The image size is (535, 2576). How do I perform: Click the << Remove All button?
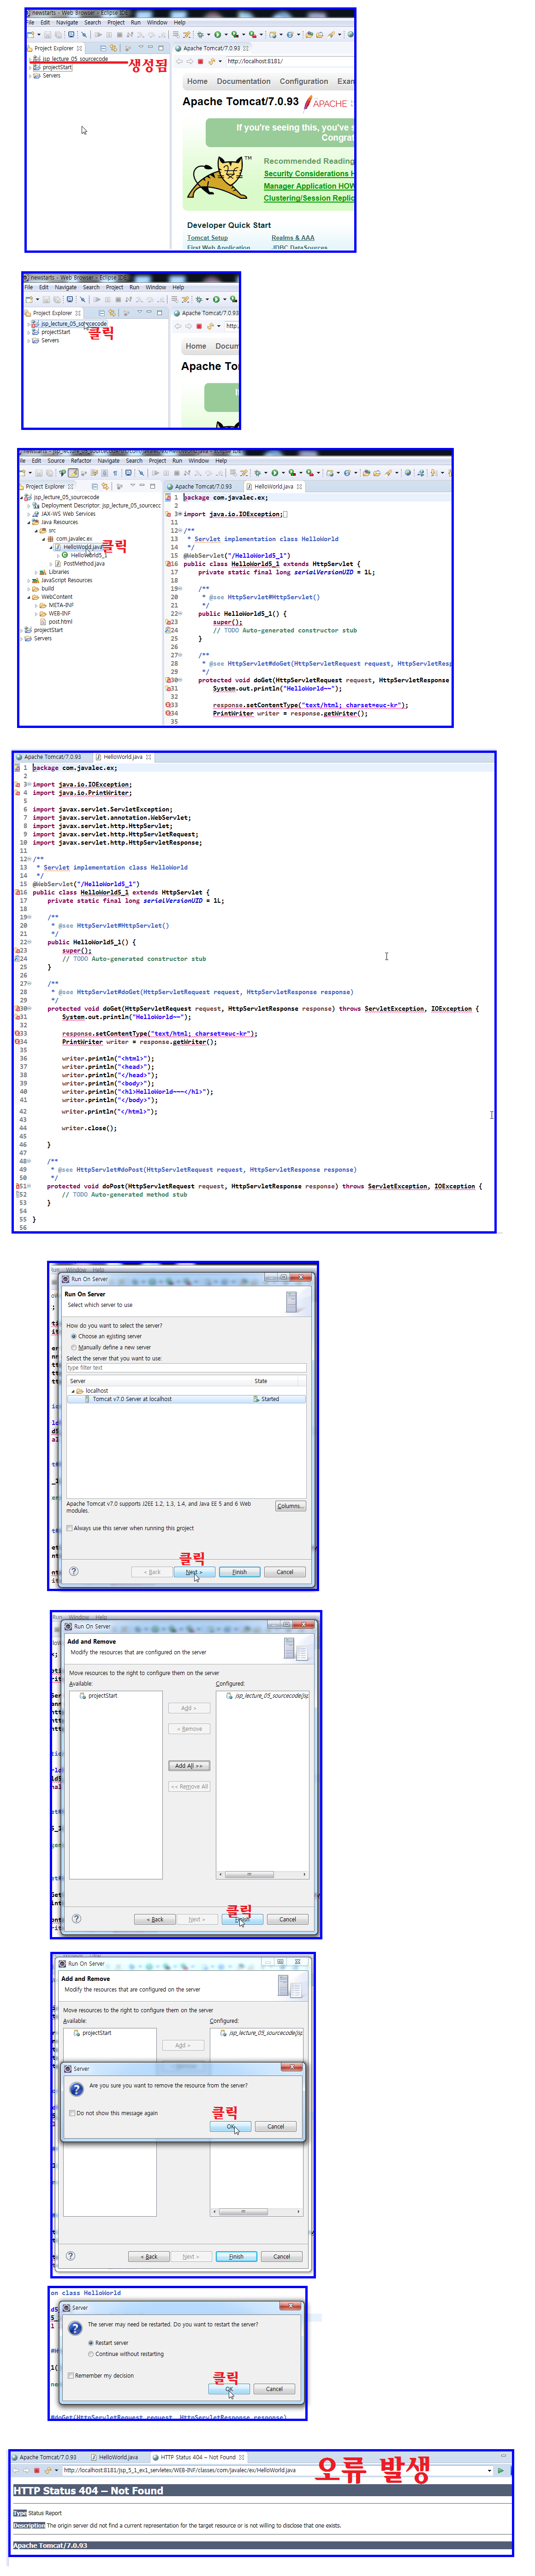point(189,1786)
